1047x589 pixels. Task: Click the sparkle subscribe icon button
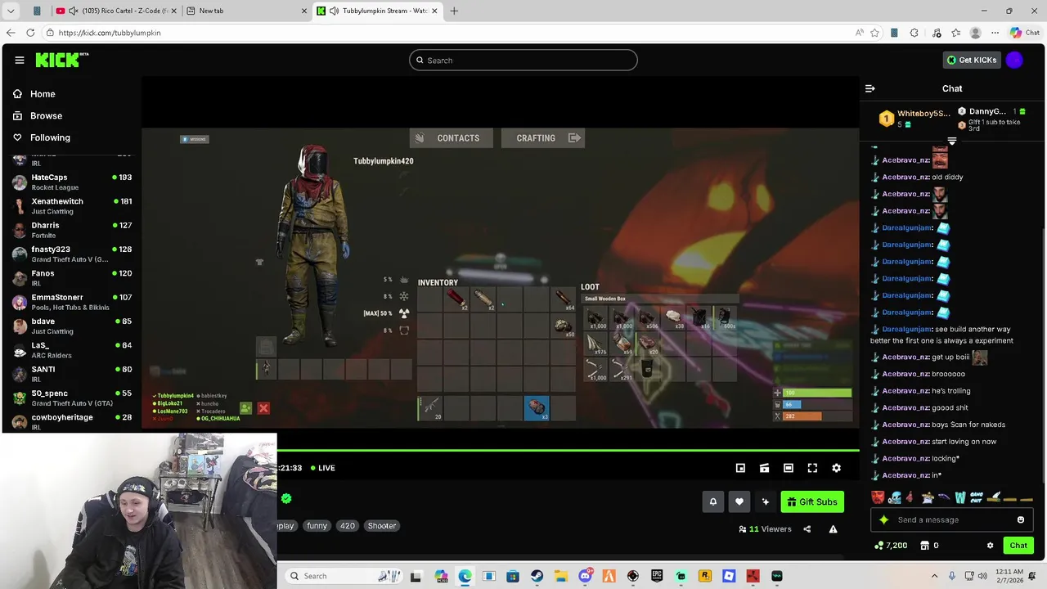tap(766, 501)
